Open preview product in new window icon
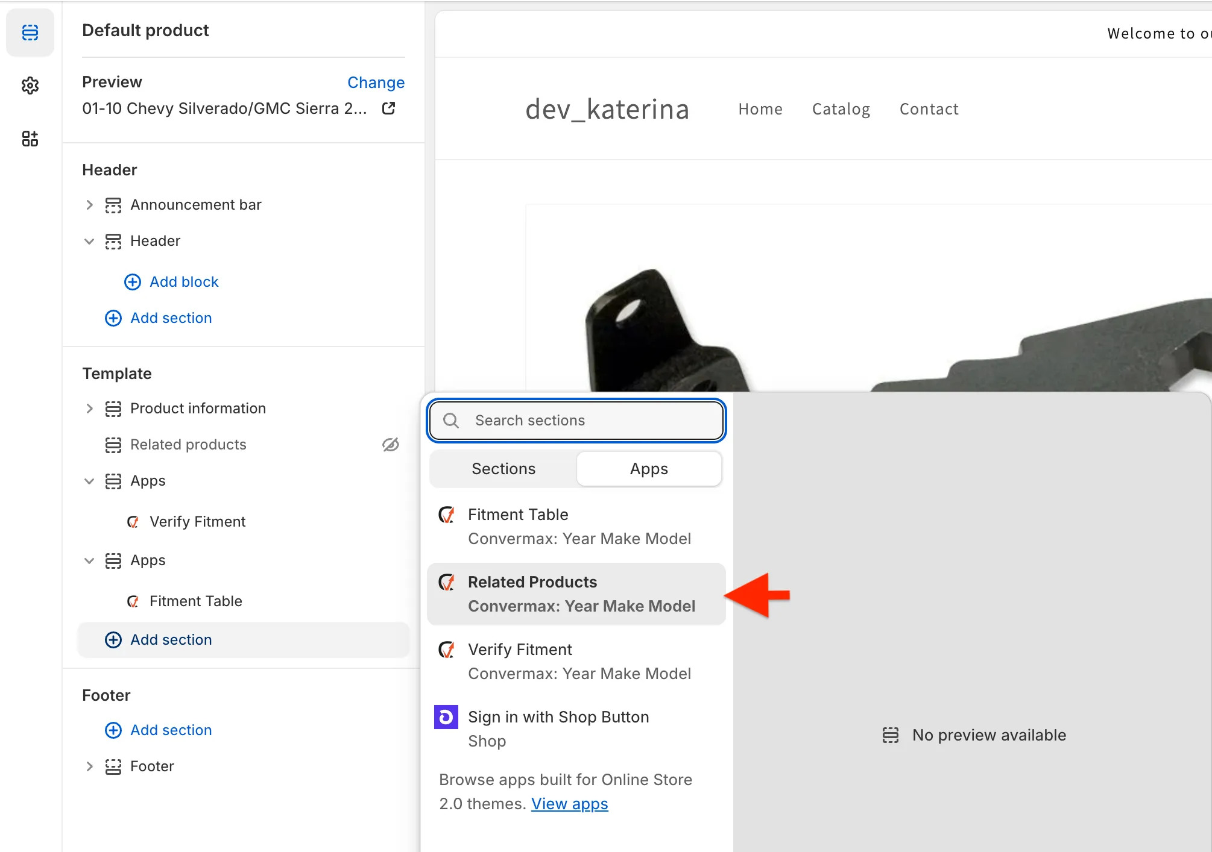 [x=389, y=108]
